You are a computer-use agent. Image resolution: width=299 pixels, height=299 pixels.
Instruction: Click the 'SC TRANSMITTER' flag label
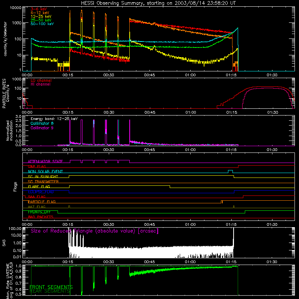[43, 182]
